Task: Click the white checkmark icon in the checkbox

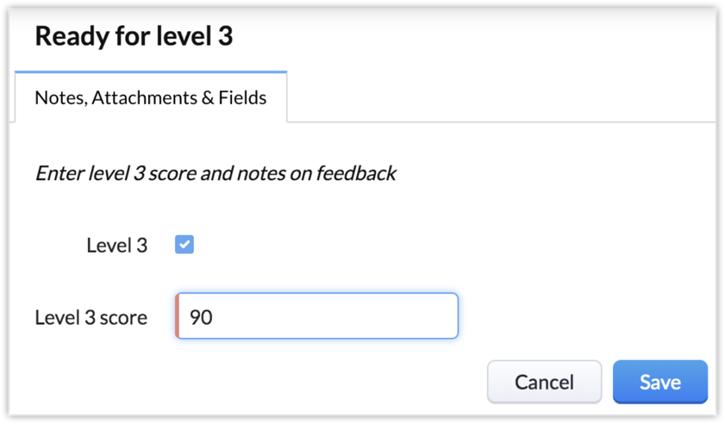Action: click(184, 246)
